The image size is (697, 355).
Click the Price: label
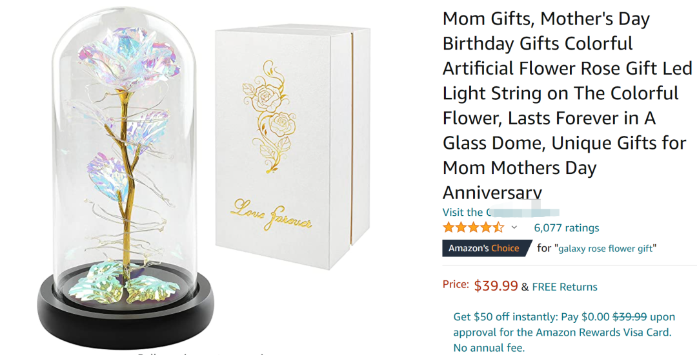(x=455, y=284)
